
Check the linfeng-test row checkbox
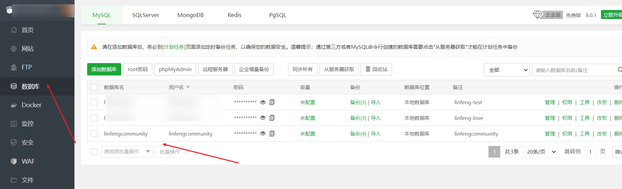[x=94, y=102]
